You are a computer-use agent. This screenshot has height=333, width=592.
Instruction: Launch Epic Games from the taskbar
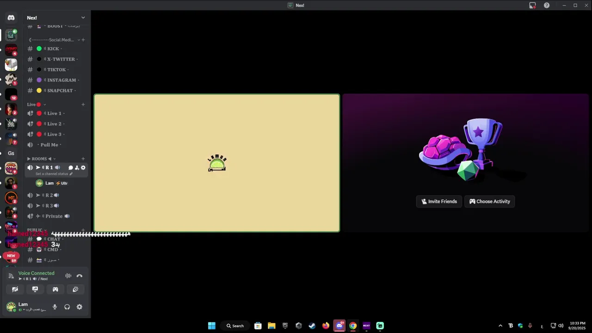(285, 326)
